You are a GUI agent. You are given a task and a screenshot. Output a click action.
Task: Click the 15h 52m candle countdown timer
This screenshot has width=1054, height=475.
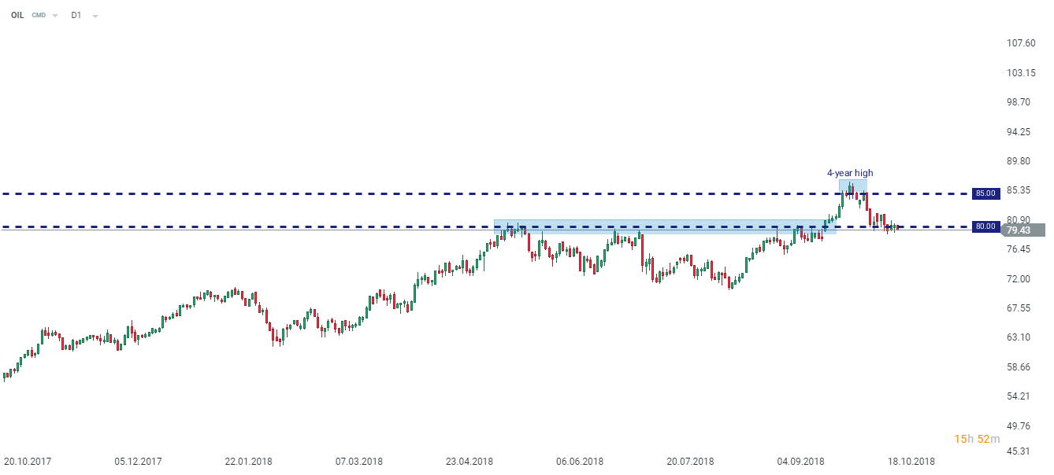pyautogui.click(x=977, y=439)
